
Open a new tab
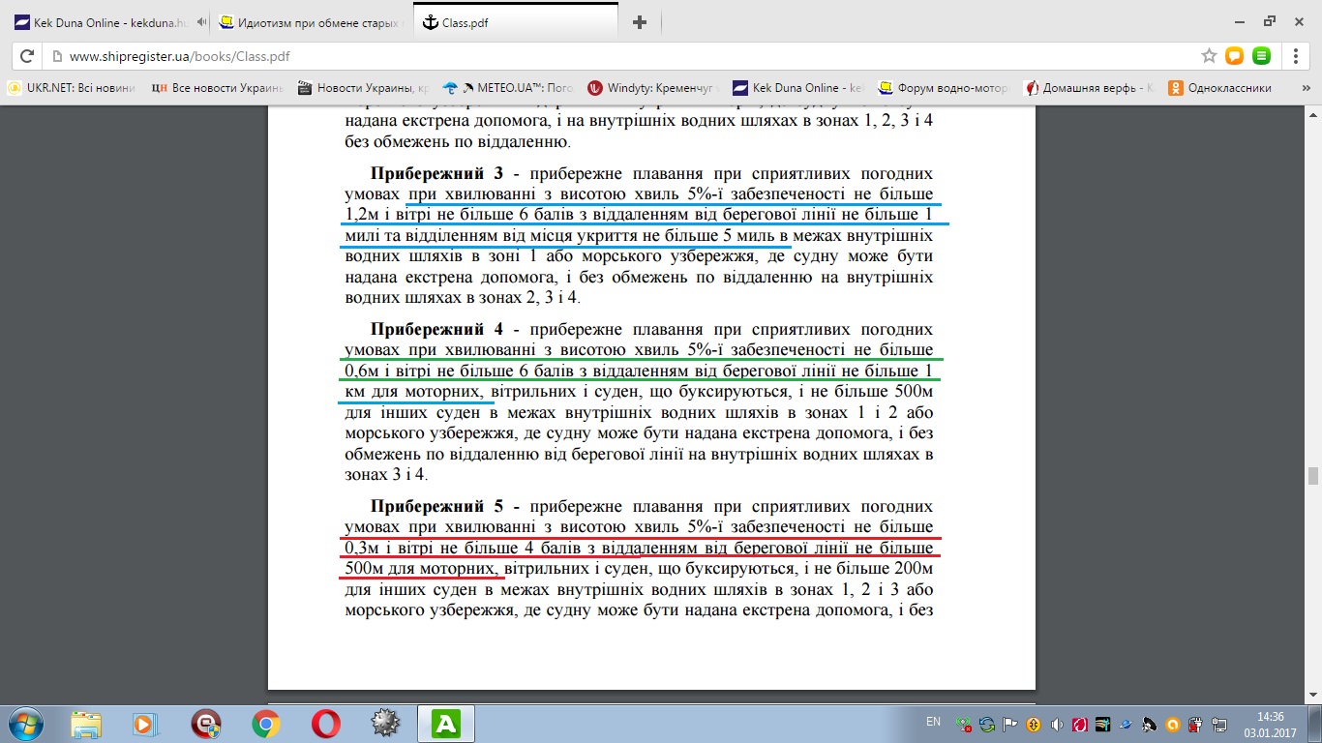click(639, 22)
